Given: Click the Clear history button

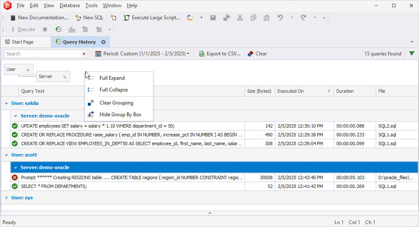Looking at the screenshot, I should (x=257, y=54).
